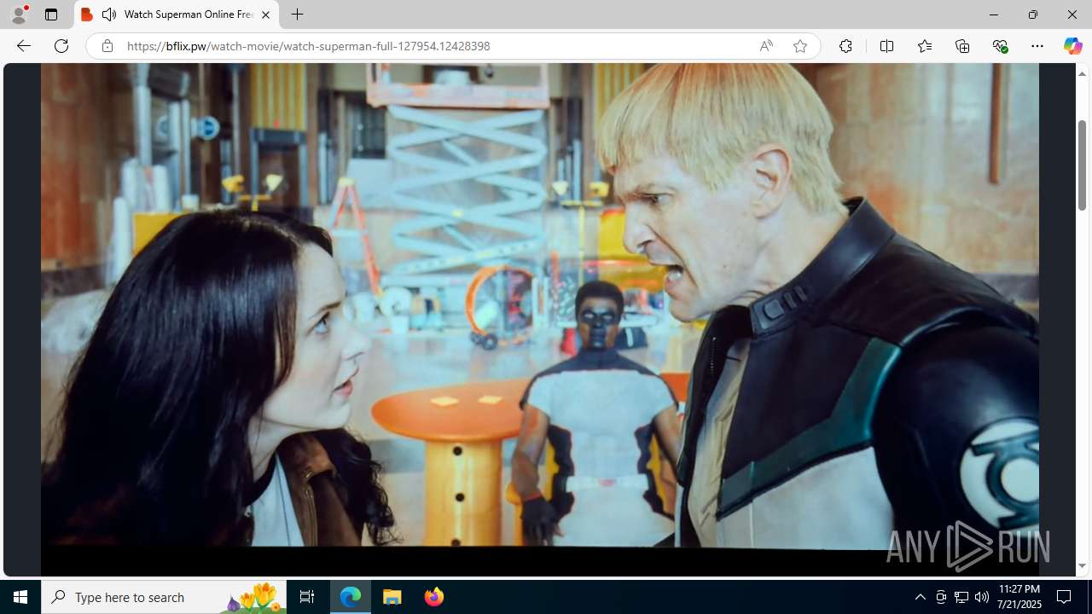Click the page scroll up arrow
Image resolution: width=1092 pixels, height=614 pixels.
1082,73
